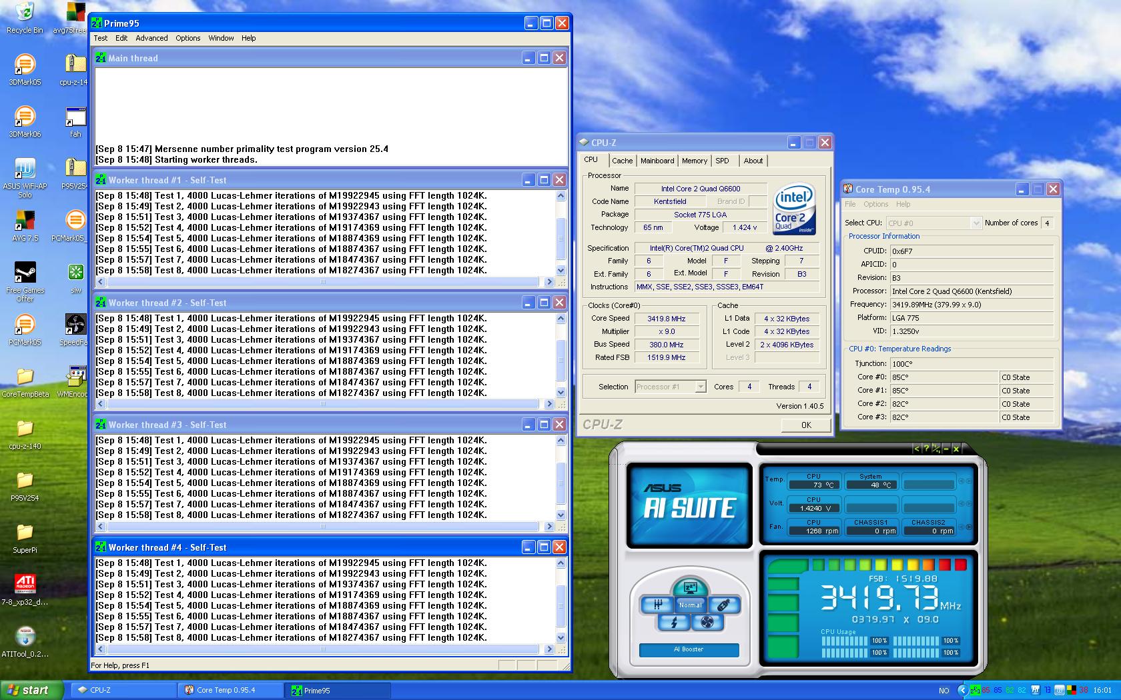Open the CoreTempBeta folder on desktop
Screen dimensions: 1121x700
tap(25, 382)
